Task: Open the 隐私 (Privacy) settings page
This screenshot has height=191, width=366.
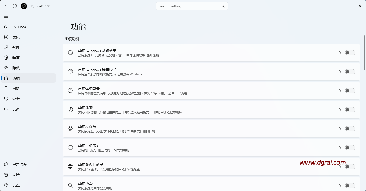Action: point(16,68)
